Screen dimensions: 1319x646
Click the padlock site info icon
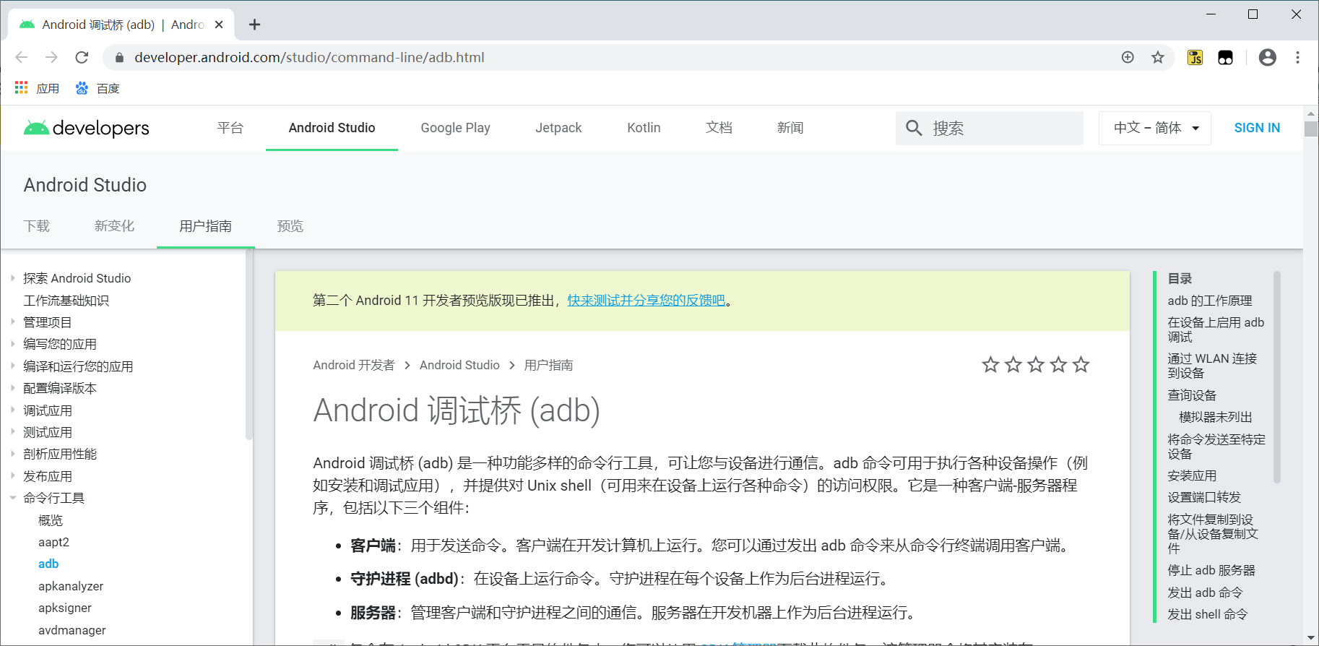pos(120,57)
